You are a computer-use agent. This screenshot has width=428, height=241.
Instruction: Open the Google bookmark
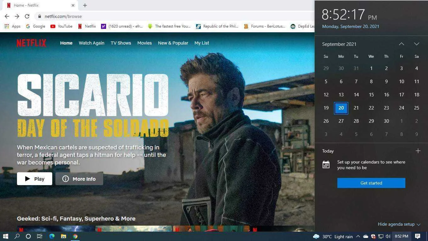coord(36,26)
